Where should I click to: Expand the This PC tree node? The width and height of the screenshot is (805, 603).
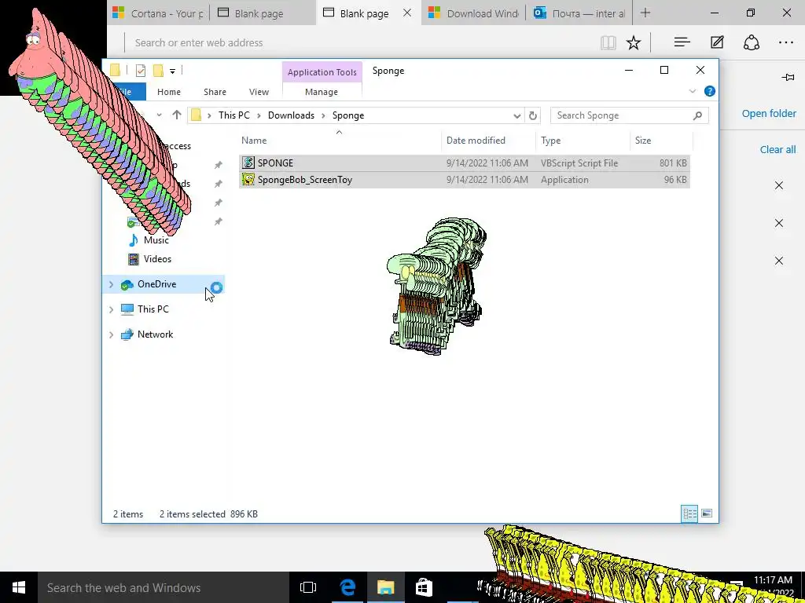(111, 309)
